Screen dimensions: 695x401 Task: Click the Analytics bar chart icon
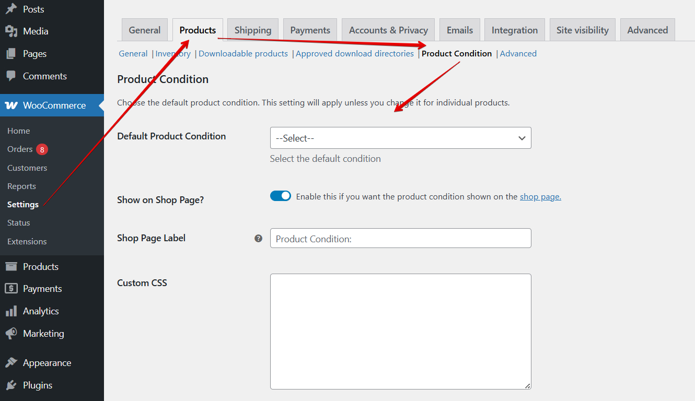click(x=11, y=311)
